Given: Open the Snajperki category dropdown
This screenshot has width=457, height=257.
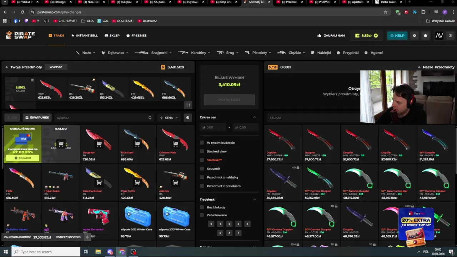Looking at the screenshot, I should tap(154, 52).
